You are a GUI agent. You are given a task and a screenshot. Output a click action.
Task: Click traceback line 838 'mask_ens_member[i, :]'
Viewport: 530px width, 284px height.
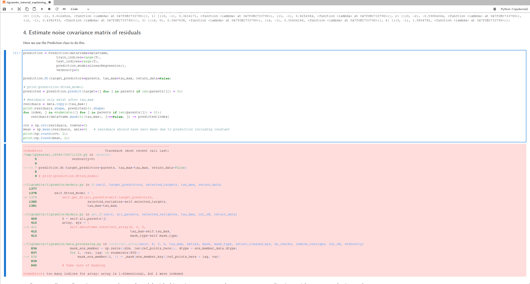(148, 257)
